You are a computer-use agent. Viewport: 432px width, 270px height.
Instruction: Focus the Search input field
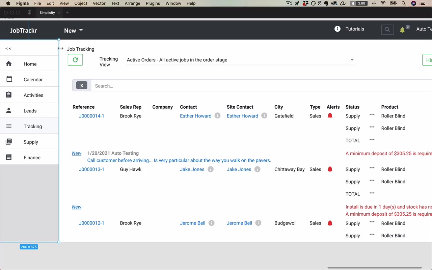pos(262,86)
